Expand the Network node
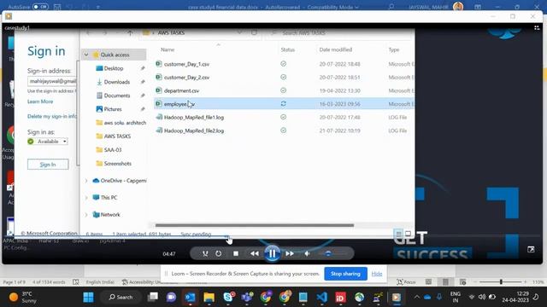This screenshot has height=307, width=547. (86, 215)
